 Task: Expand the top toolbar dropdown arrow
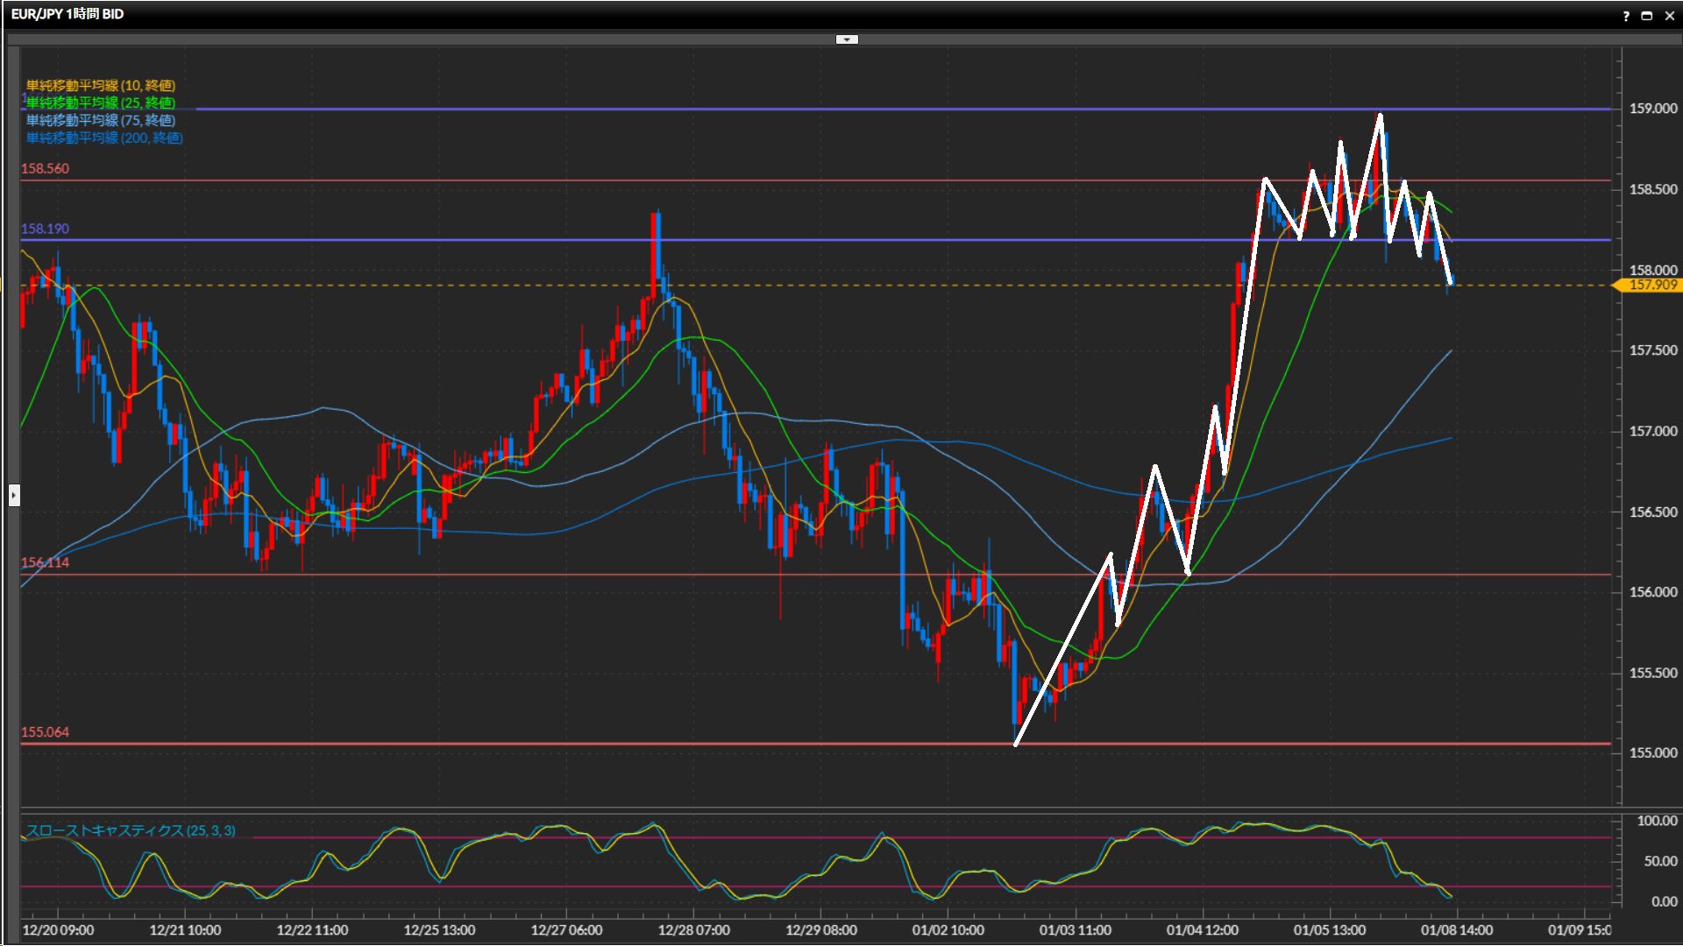tap(847, 39)
